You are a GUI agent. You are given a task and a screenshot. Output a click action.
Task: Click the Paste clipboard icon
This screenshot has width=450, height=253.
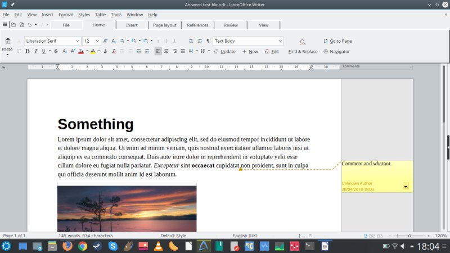(x=7, y=42)
